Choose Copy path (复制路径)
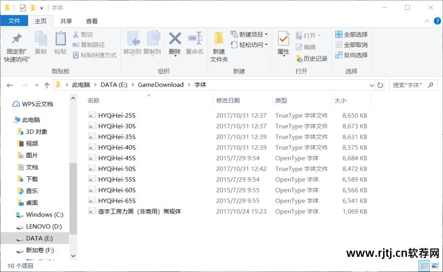This screenshot has width=443, height=272. point(89,45)
